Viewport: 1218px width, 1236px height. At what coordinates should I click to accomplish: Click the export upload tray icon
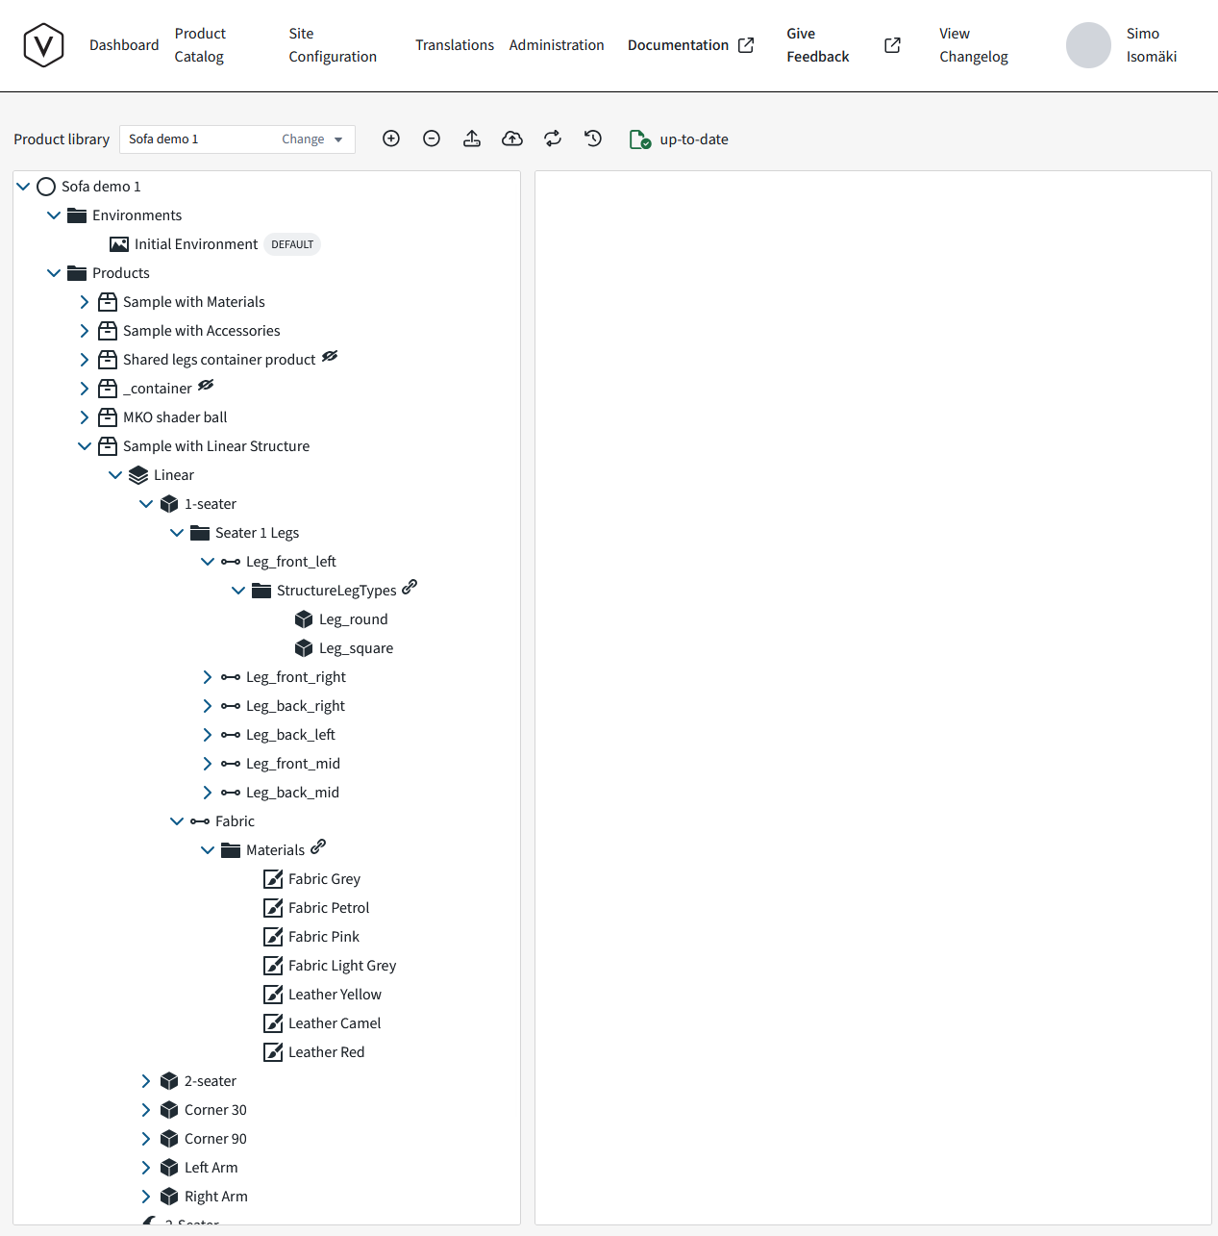(472, 139)
